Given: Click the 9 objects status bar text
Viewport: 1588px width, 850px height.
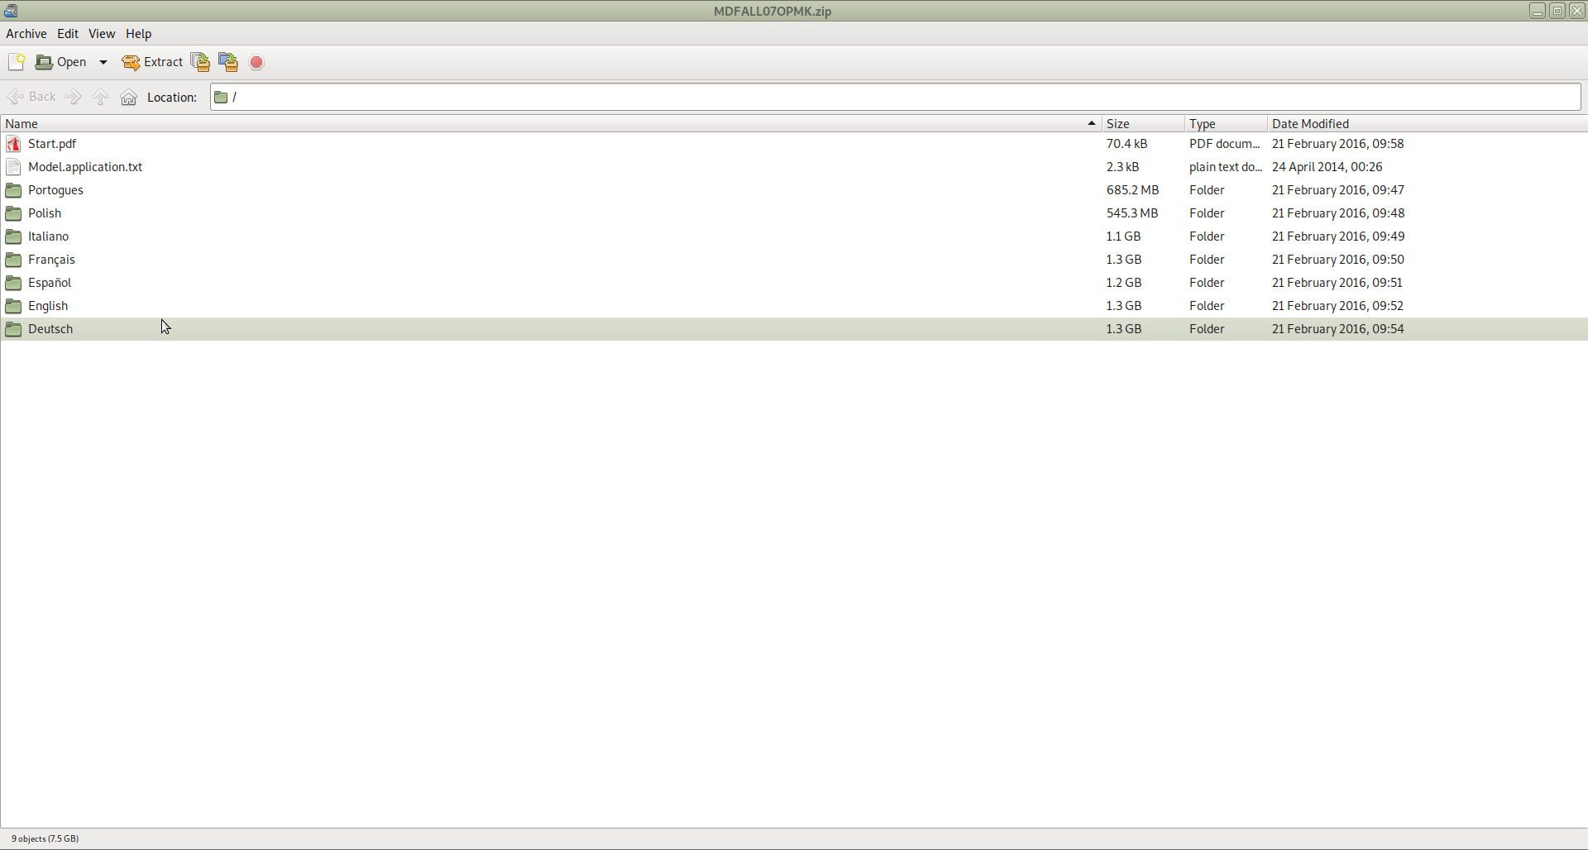Looking at the screenshot, I should (x=45, y=838).
